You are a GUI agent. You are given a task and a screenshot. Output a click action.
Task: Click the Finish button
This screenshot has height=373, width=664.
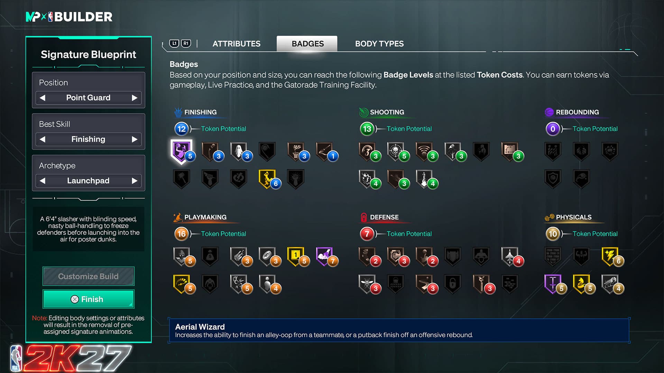(x=89, y=299)
